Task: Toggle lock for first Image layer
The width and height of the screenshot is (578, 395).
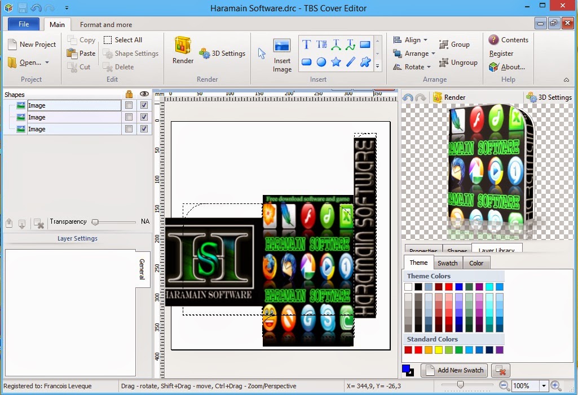Action: tap(129, 105)
